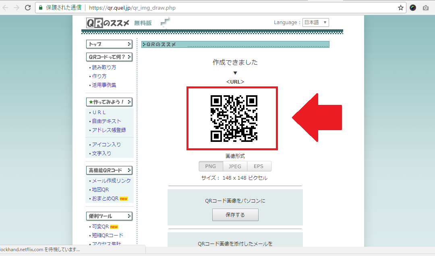Click the URL address bar
The width and height of the screenshot is (435, 256).
click(242, 8)
